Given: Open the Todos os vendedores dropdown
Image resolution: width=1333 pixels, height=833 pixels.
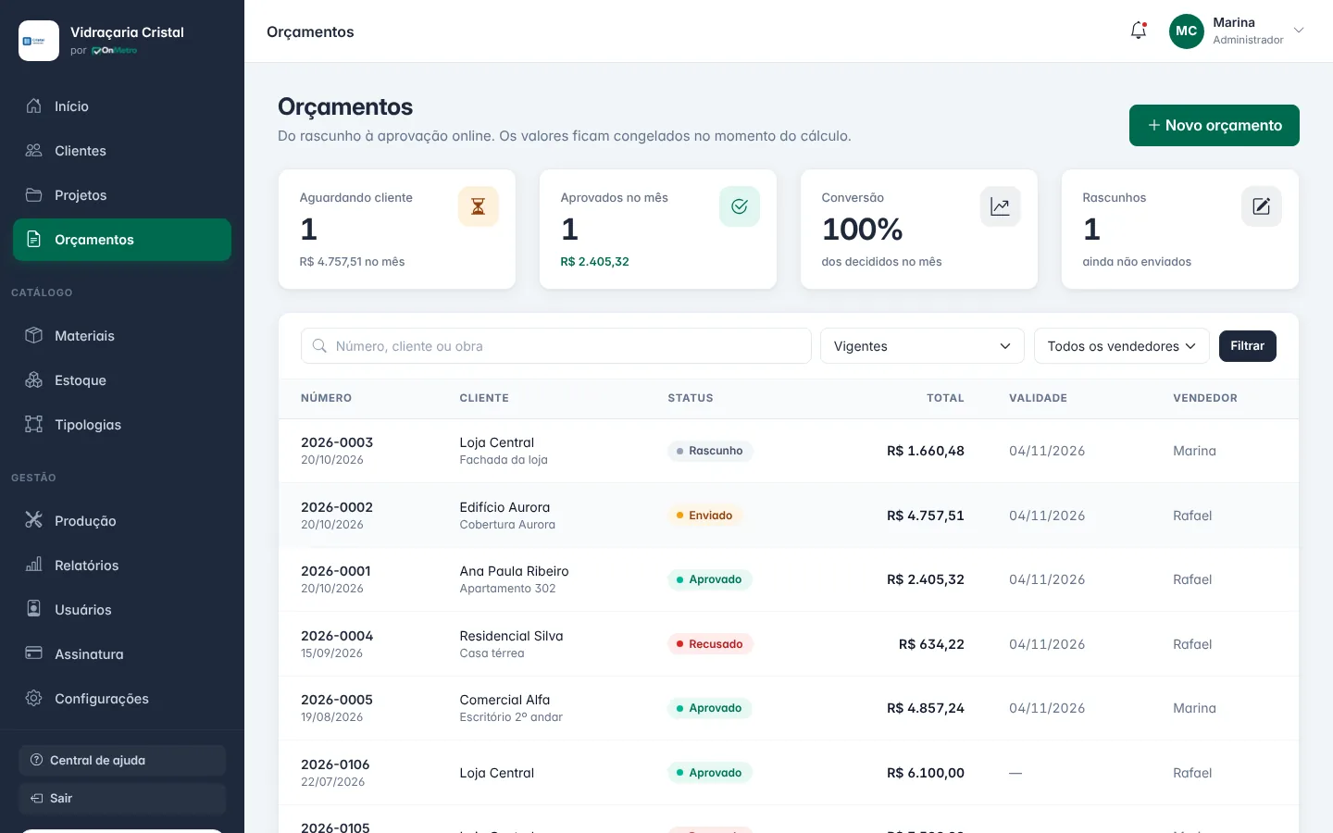Looking at the screenshot, I should click(1122, 346).
